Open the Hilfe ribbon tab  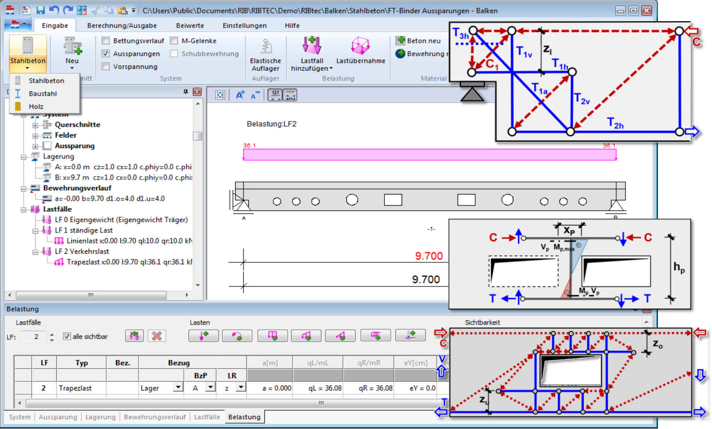[x=292, y=26]
